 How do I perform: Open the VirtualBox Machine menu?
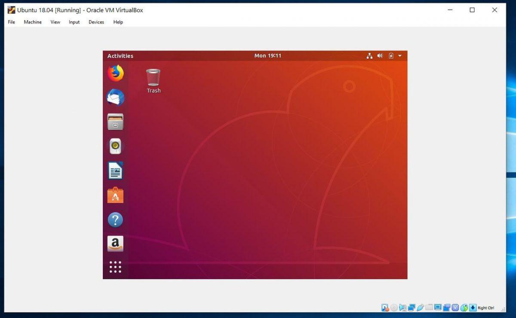[33, 22]
